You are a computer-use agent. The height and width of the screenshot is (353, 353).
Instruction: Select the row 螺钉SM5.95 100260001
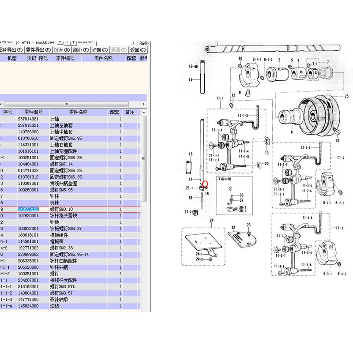(x=70, y=190)
